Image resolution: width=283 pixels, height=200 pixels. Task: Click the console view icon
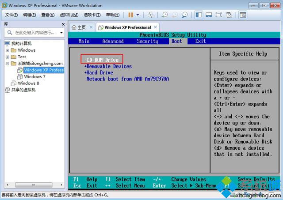(243, 15)
